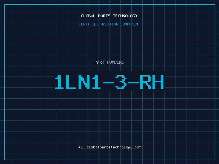Screen dimensions: 219x164
Task: Select the part number 1LN1-3-RH
Action: click(109, 82)
